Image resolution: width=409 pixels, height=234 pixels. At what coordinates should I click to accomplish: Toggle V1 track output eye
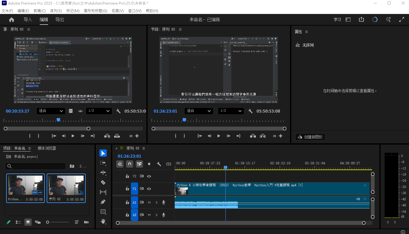point(149,189)
